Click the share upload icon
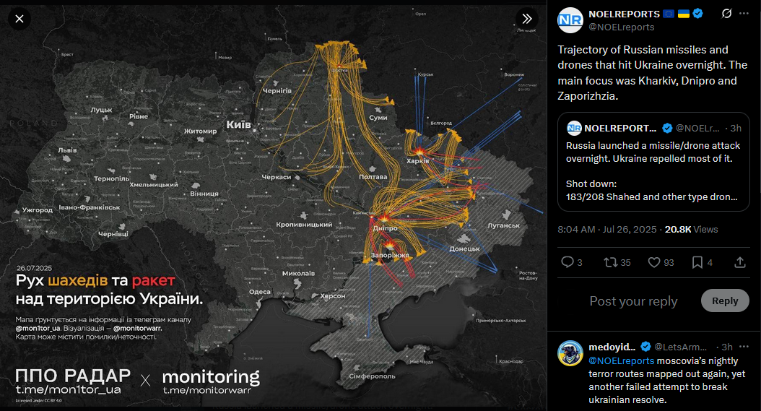 point(739,262)
